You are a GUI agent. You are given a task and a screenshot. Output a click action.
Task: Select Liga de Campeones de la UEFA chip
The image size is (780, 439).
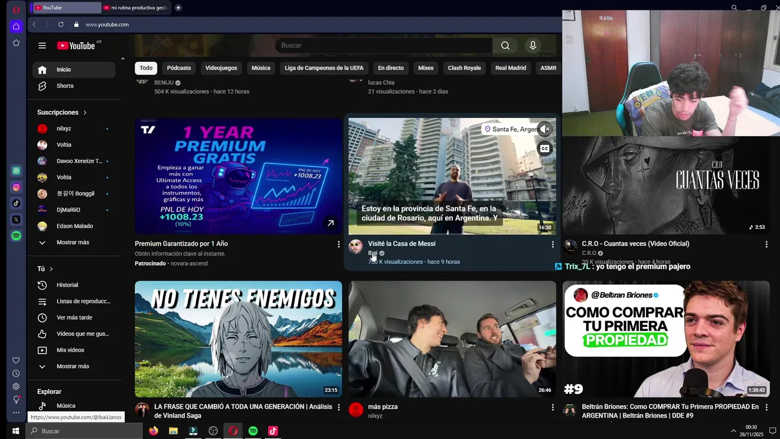pos(324,68)
